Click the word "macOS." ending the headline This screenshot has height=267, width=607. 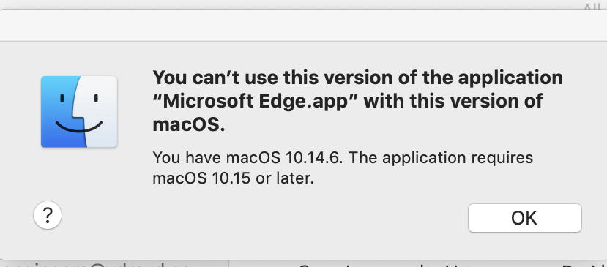click(x=188, y=125)
